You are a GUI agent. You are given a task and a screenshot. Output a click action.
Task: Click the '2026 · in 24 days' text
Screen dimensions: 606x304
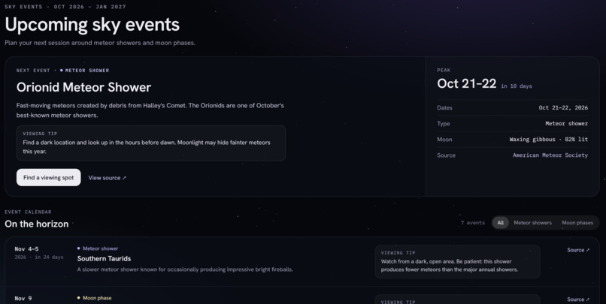point(39,257)
